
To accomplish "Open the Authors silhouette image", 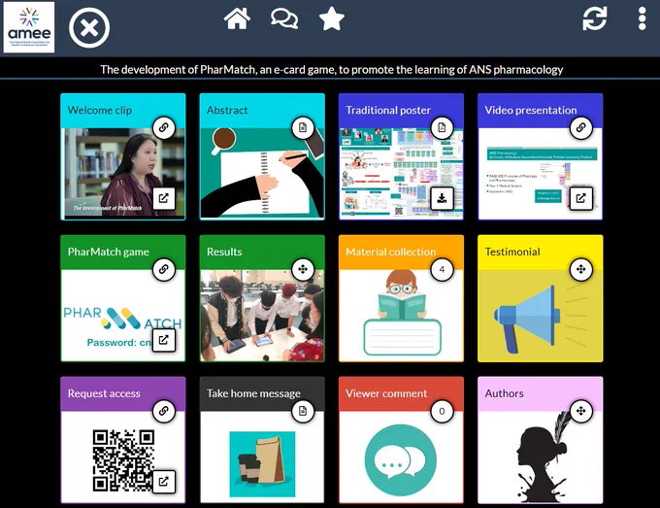I will coord(543,457).
